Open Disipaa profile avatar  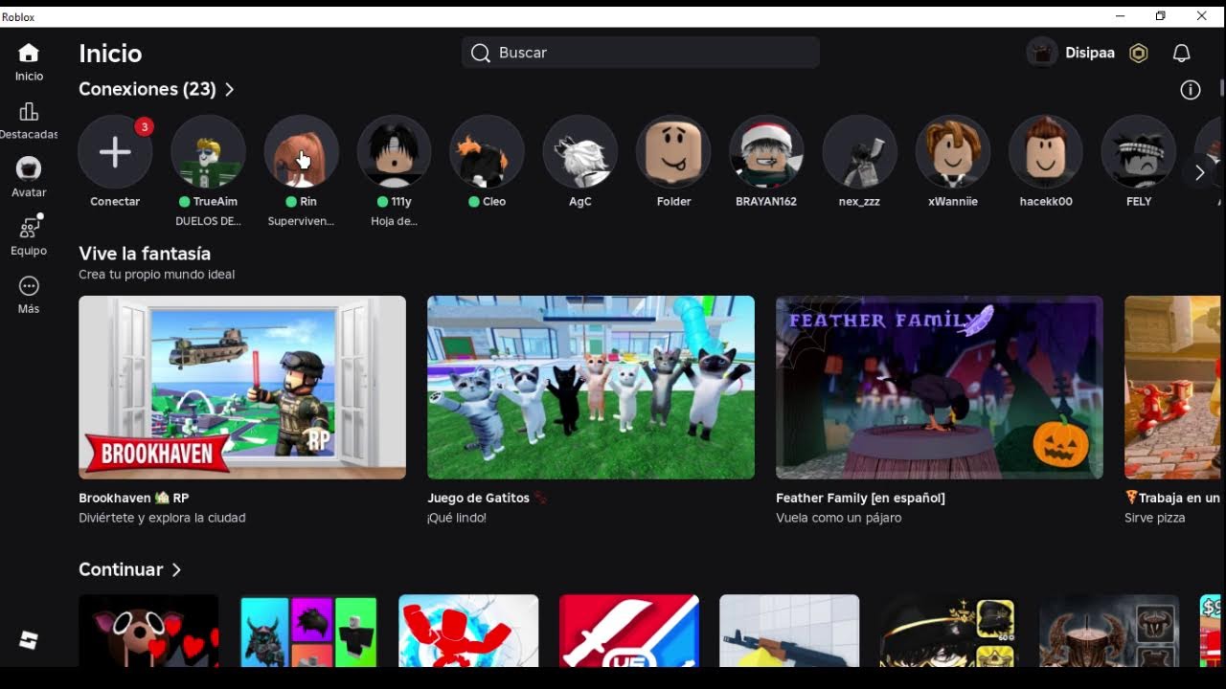tap(1042, 54)
